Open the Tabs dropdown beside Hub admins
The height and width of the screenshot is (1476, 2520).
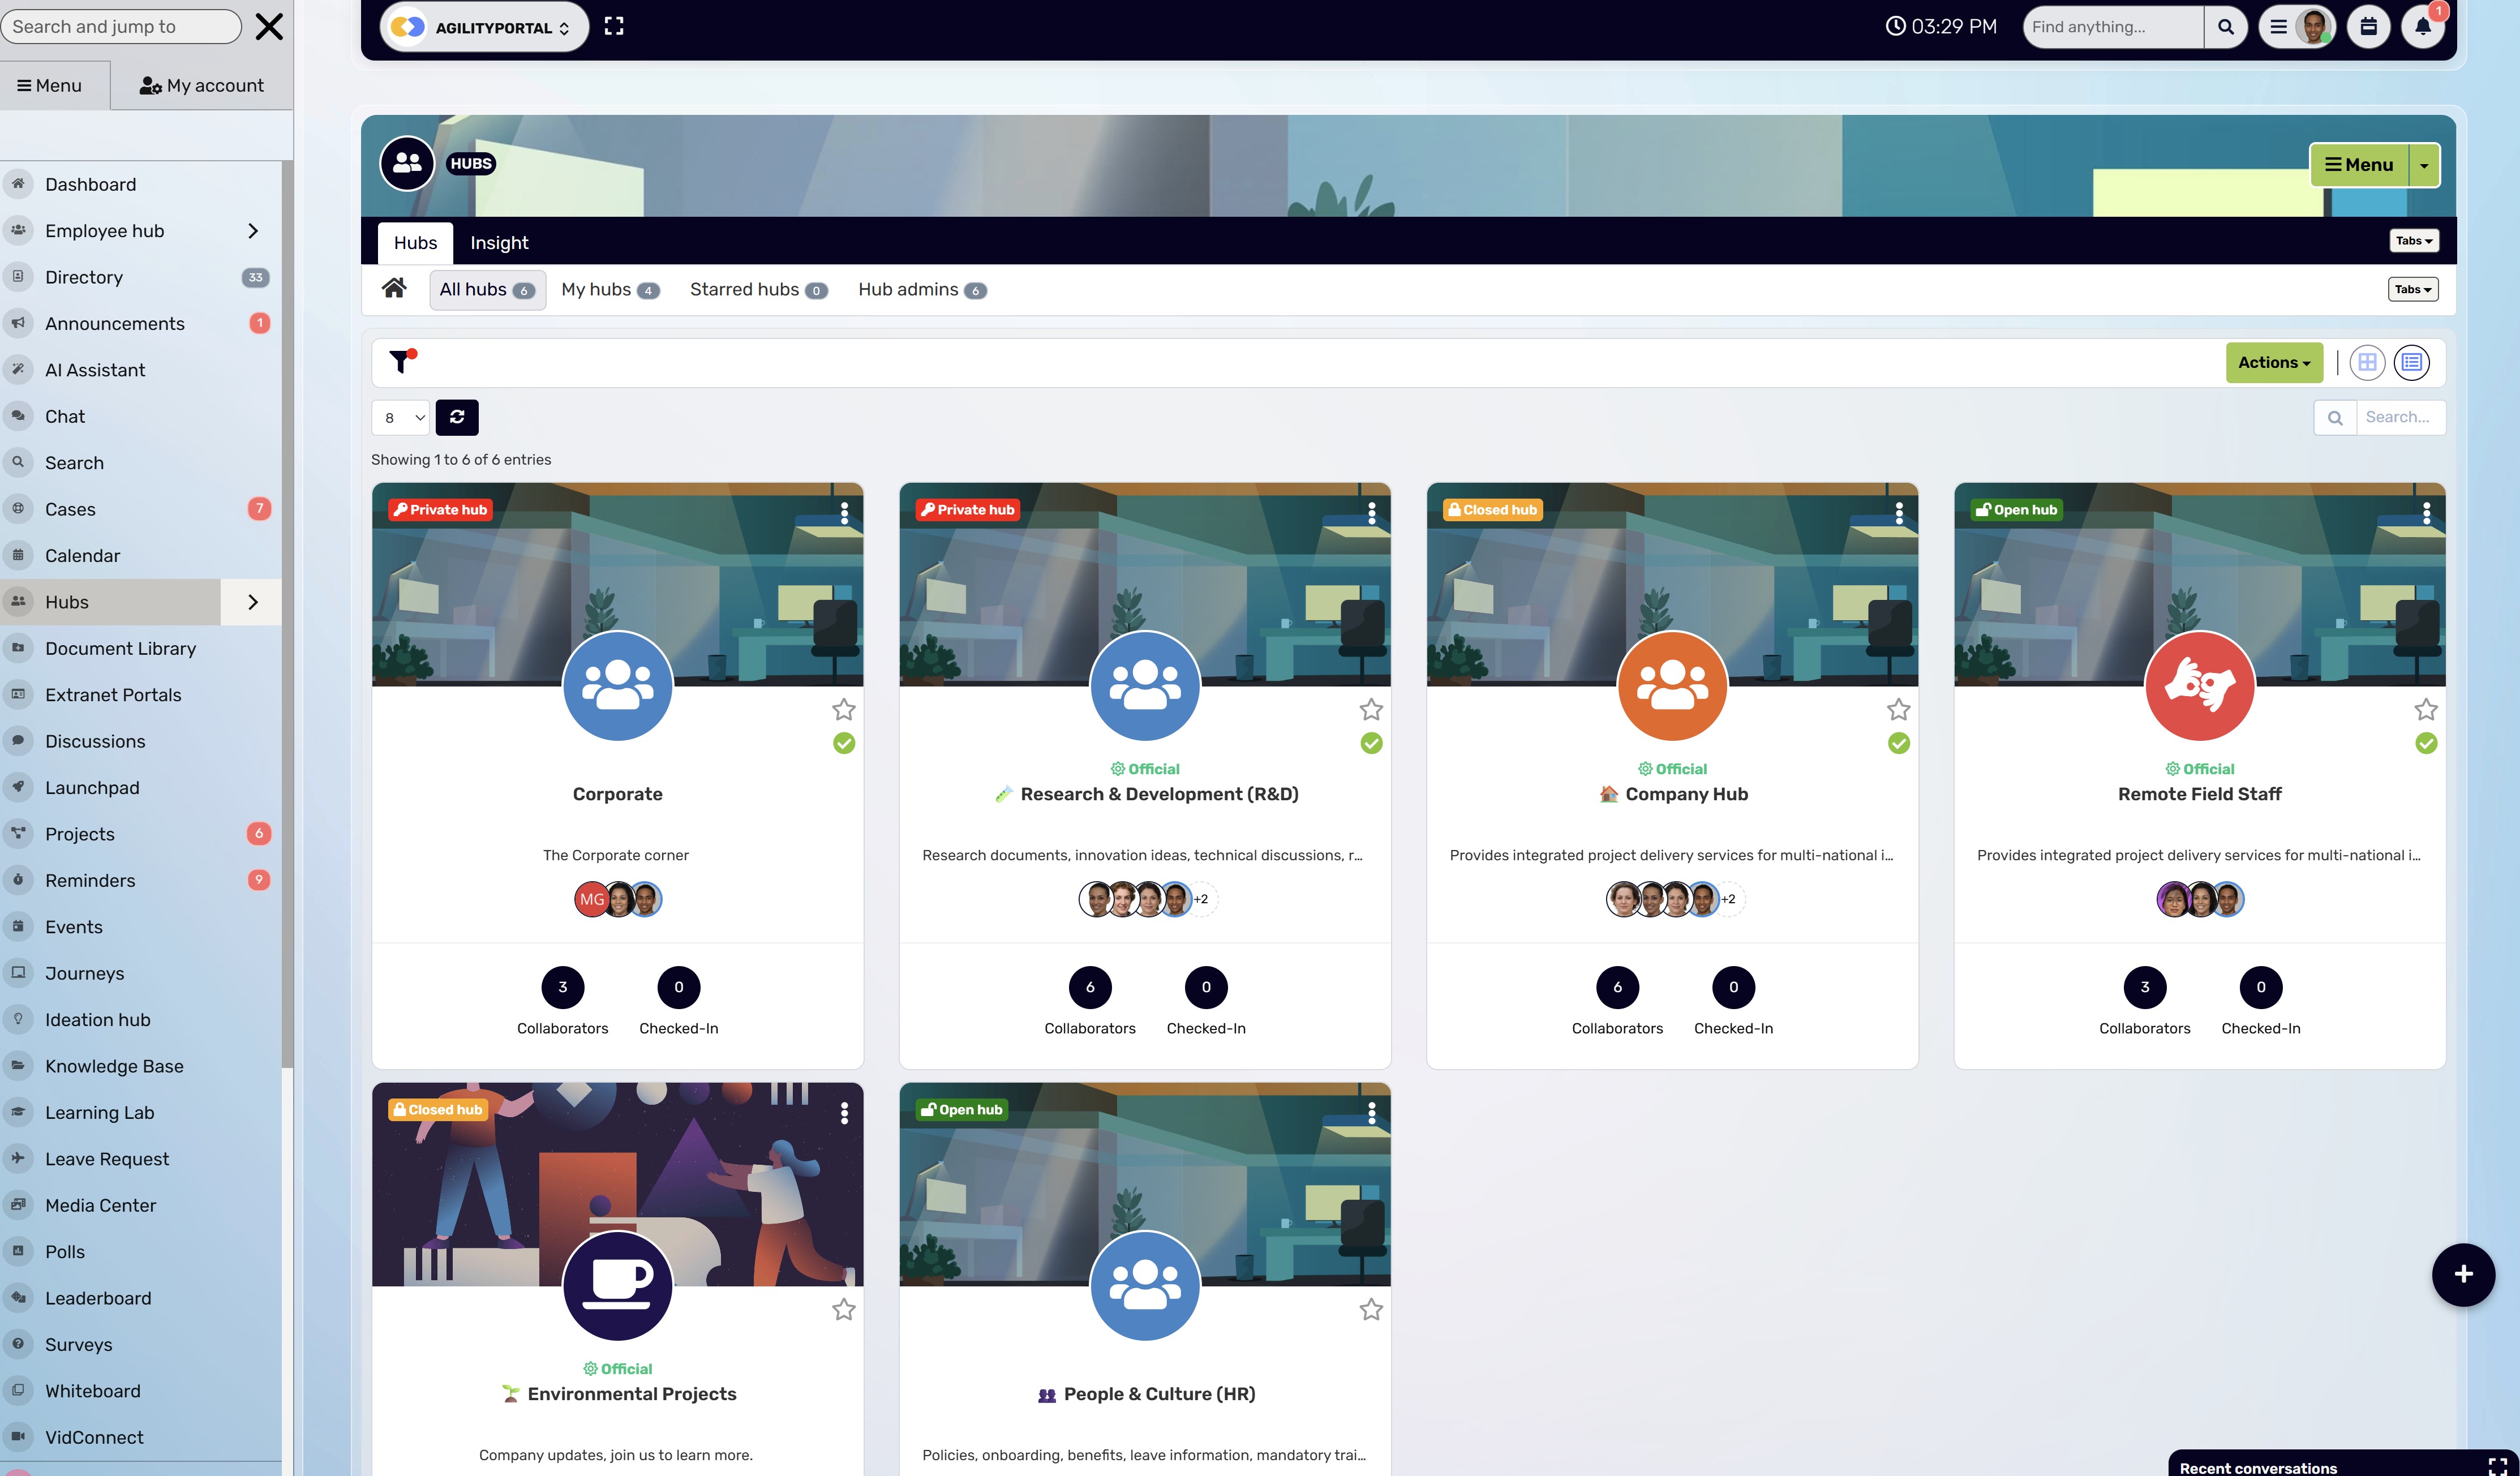click(x=2413, y=290)
